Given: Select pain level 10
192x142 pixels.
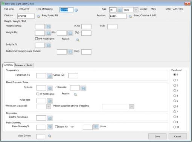Looking at the screenshot, I should coord(175,127).
